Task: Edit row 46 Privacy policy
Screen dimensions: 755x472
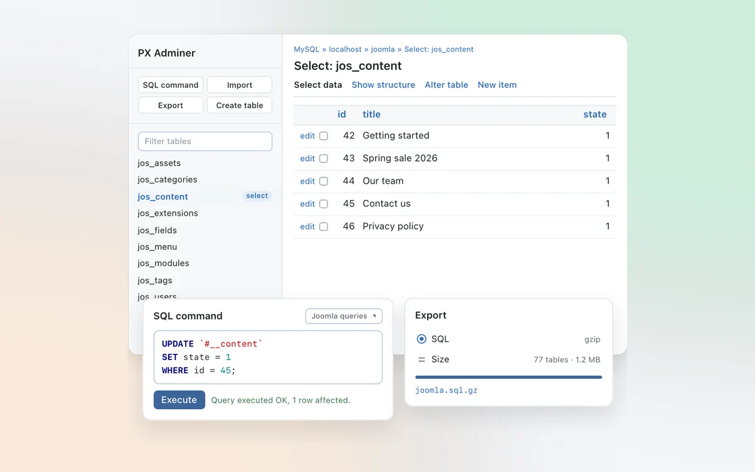Action: (307, 227)
